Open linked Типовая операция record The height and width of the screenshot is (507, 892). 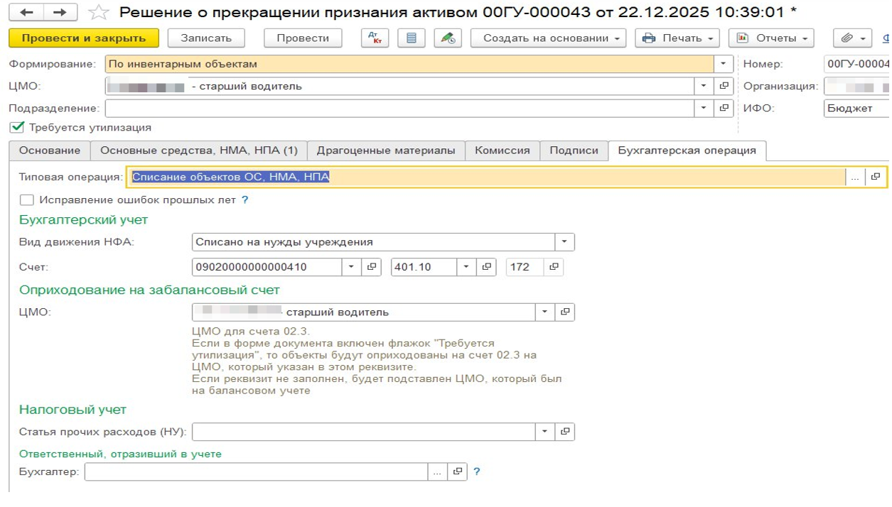(875, 177)
